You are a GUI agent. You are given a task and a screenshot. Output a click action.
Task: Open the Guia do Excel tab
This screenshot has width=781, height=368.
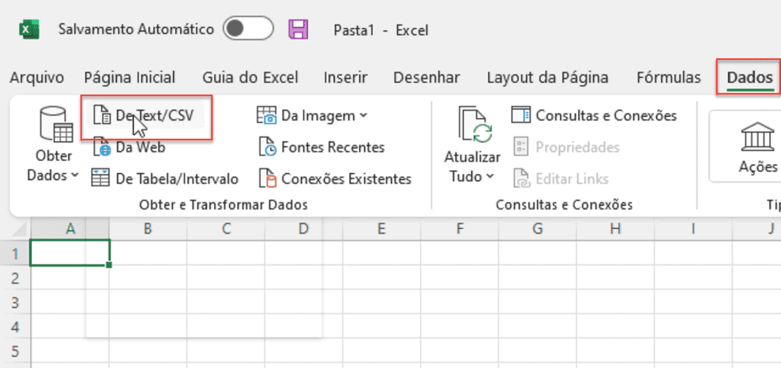pyautogui.click(x=250, y=77)
